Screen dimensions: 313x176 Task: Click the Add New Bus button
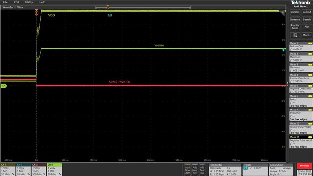[202, 170]
